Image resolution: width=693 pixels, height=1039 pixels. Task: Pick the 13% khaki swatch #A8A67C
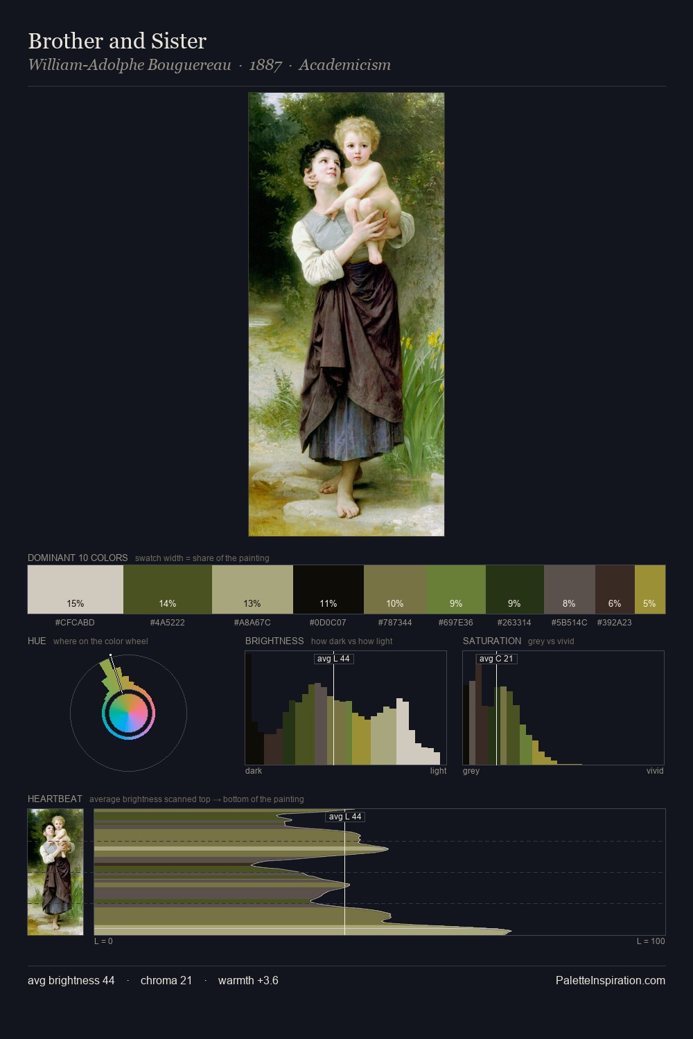252,589
